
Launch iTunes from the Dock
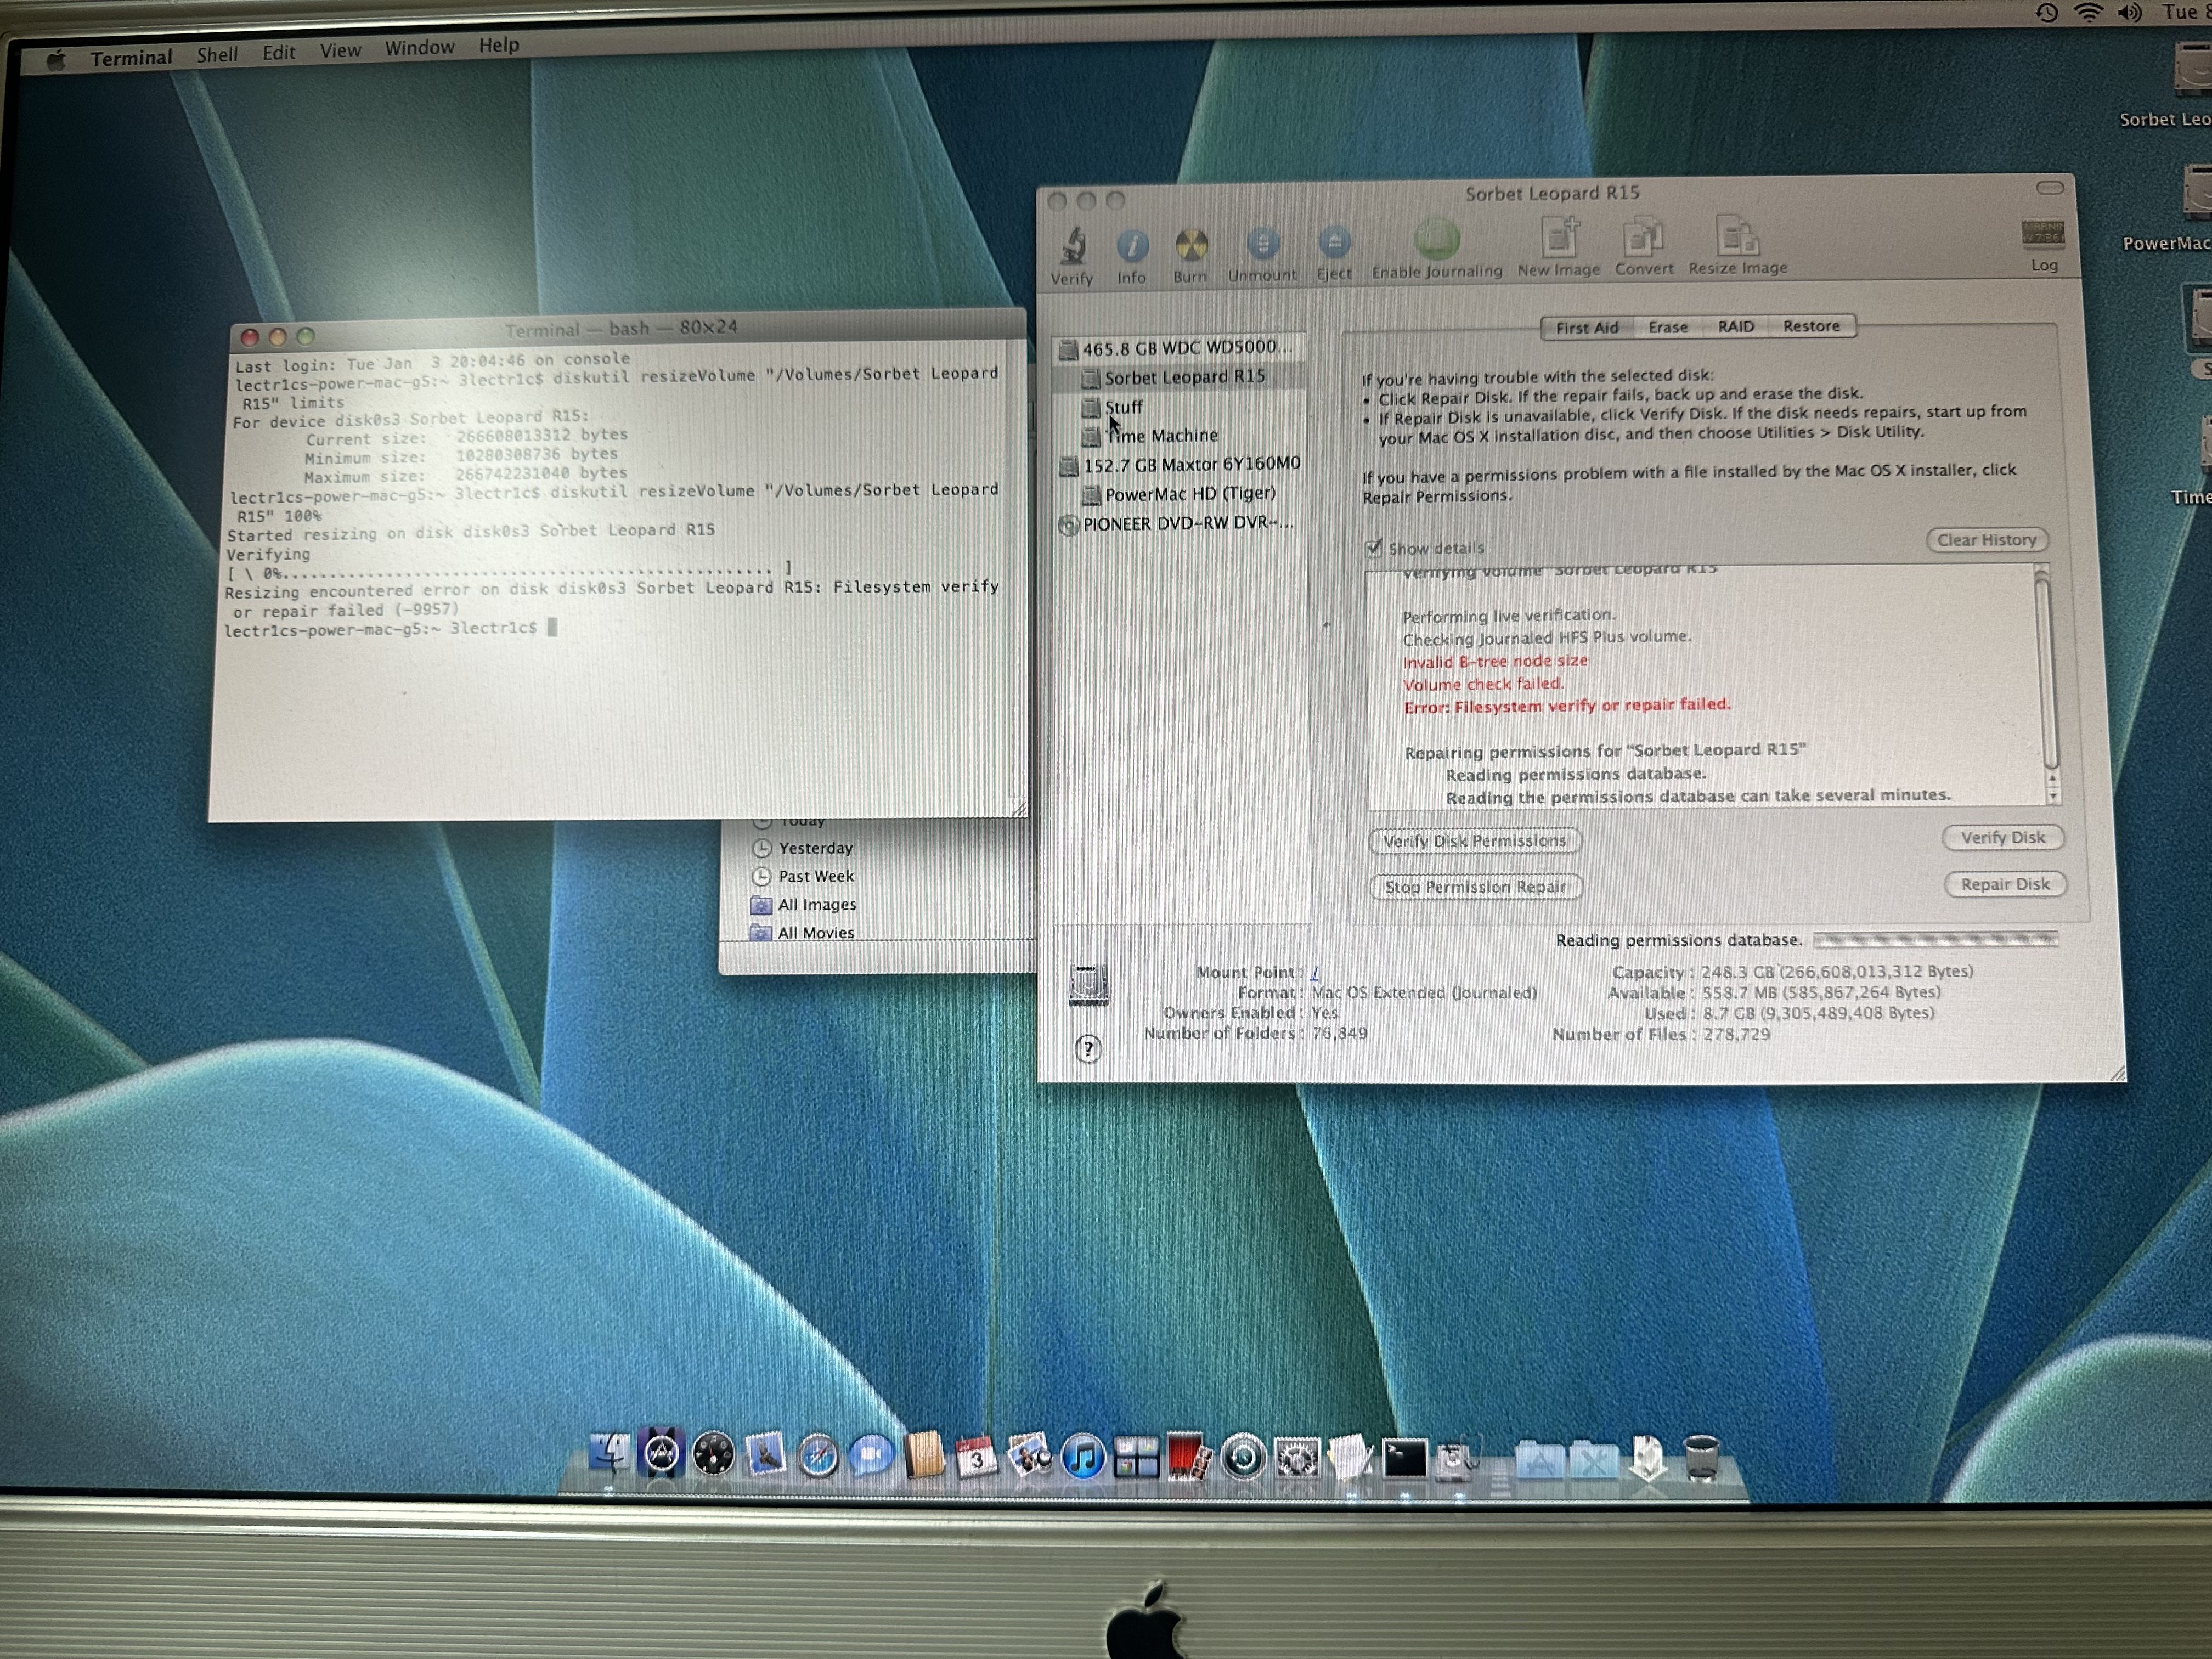point(1082,1457)
